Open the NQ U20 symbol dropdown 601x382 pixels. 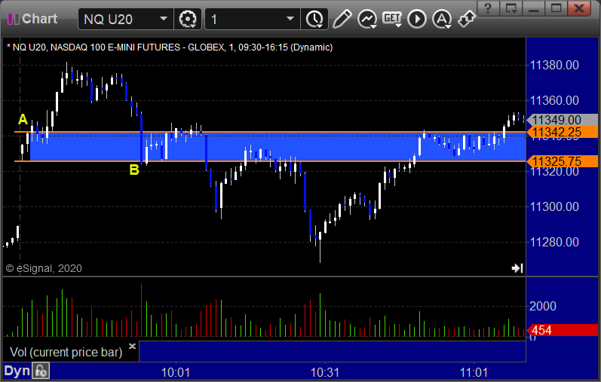[164, 19]
